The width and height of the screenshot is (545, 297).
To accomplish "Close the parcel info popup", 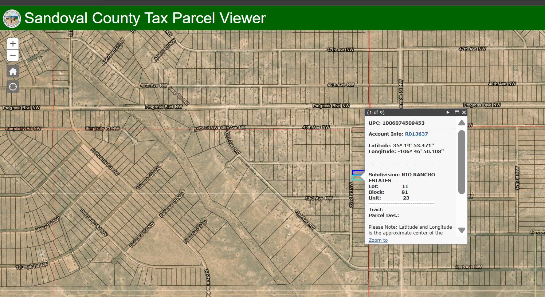I will click(464, 113).
